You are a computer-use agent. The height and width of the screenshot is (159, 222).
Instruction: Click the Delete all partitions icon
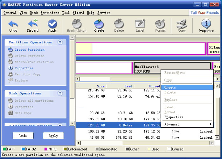[x=10, y=101]
